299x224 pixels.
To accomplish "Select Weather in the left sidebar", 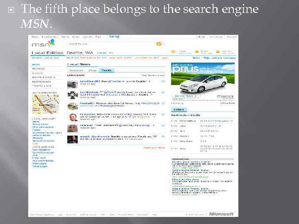I will click(38, 69).
